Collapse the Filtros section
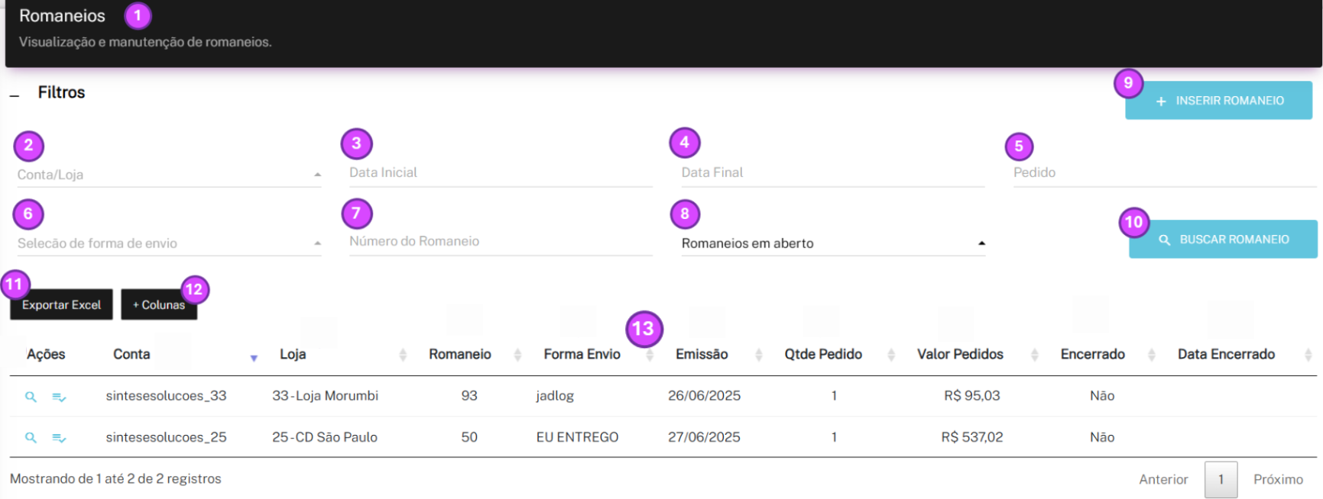 coord(15,96)
